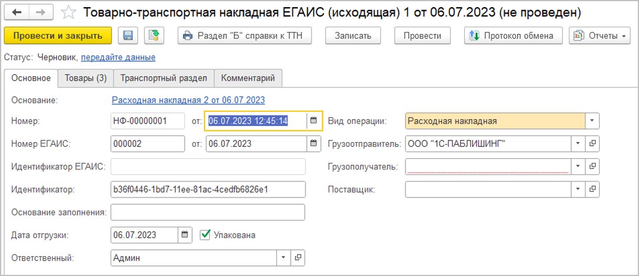The height and width of the screenshot is (276, 639).
Task: Open calendar for Дата отгрузки field
Action: [x=185, y=235]
